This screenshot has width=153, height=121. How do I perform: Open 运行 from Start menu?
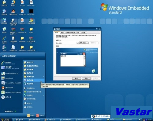34,107
